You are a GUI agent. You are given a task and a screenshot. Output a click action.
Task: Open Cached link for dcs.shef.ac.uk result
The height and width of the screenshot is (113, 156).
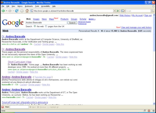[x=37, y=44]
